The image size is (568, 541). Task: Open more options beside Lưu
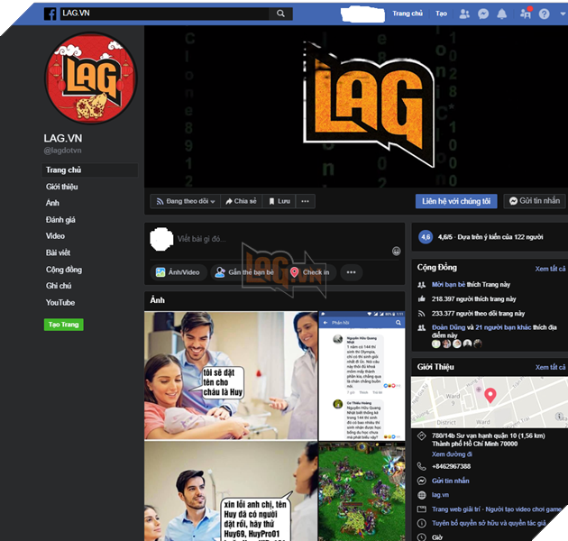click(x=306, y=201)
